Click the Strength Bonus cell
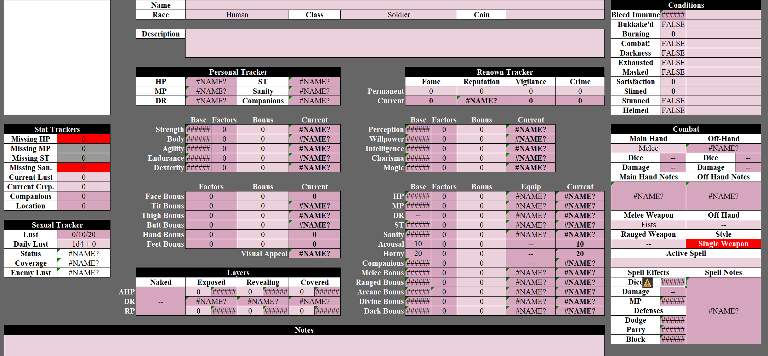This screenshot has height=356, width=768. tap(263, 129)
